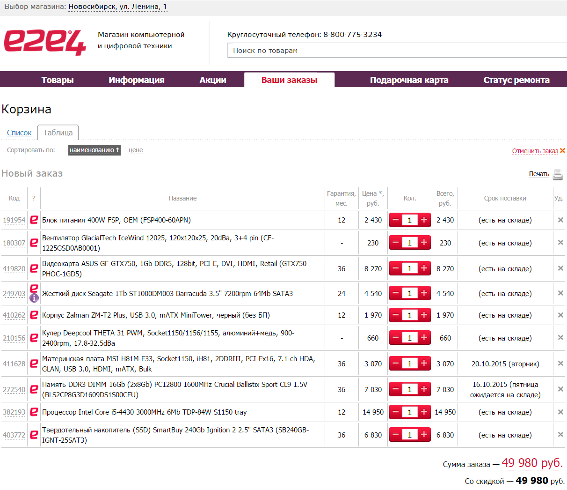Increase quantity of Кулер Deepcool
Viewport: 567px width, 490px height.
(424, 338)
